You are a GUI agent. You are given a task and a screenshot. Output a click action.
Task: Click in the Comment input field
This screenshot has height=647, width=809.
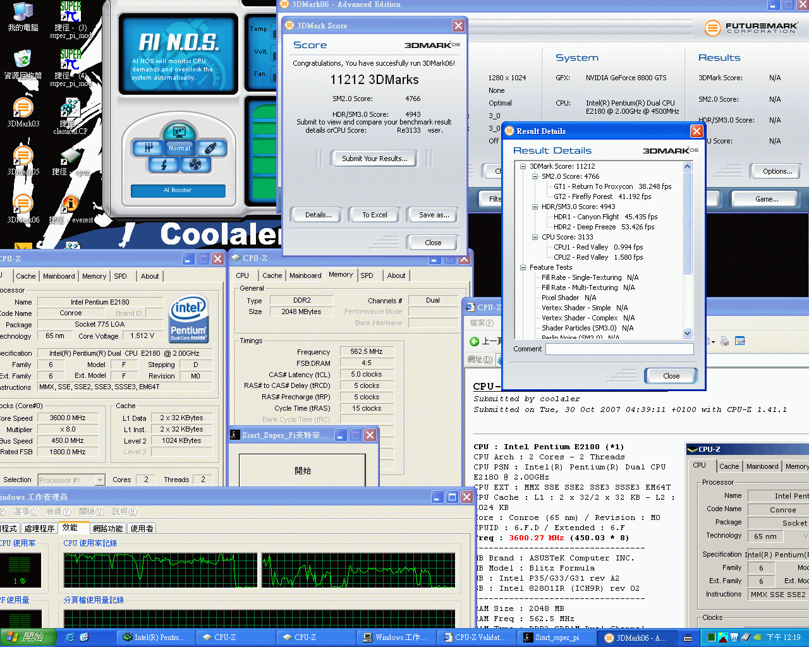[619, 349]
